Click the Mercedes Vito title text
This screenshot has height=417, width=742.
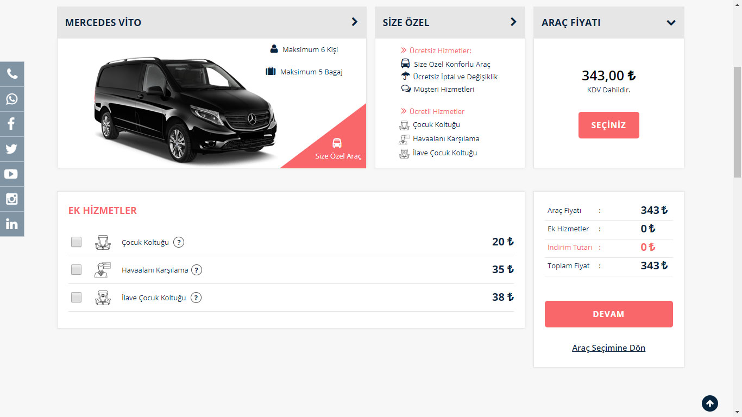click(103, 22)
